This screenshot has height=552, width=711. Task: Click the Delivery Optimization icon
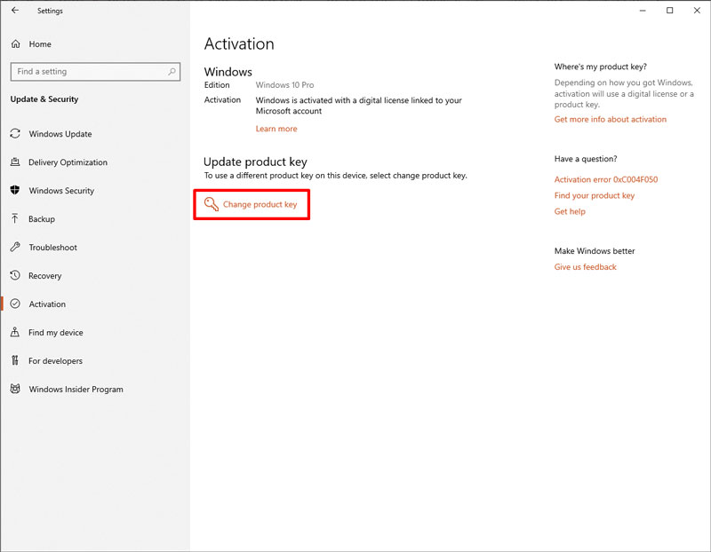pyautogui.click(x=15, y=162)
